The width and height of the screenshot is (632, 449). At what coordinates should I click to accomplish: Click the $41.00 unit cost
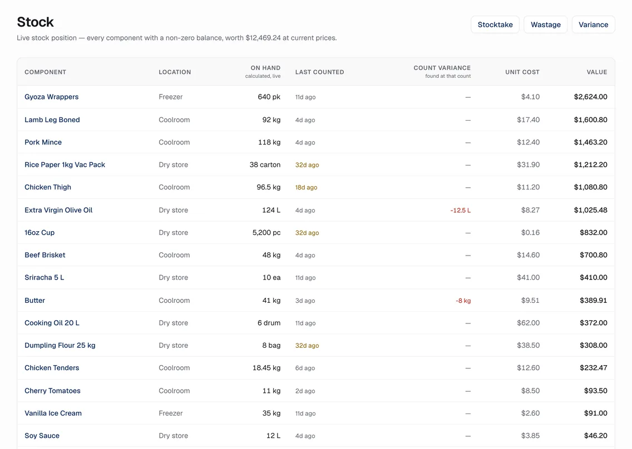[x=528, y=278]
